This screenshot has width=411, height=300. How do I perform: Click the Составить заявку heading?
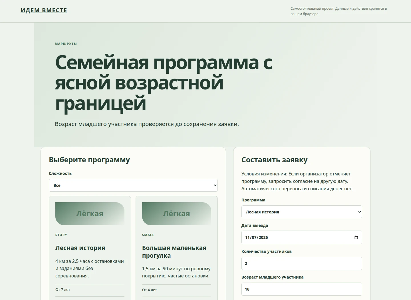(275, 160)
